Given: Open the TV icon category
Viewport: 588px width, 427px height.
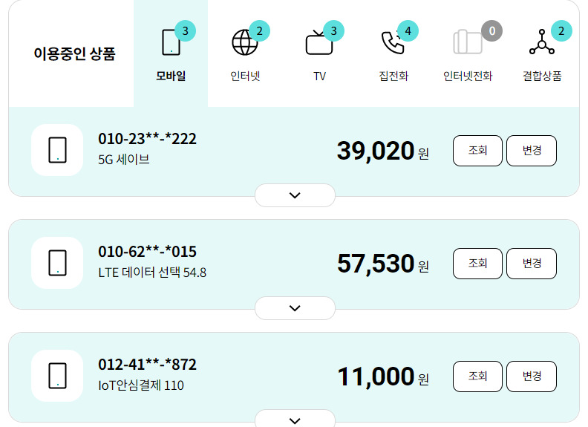Looking at the screenshot, I should click(x=319, y=42).
